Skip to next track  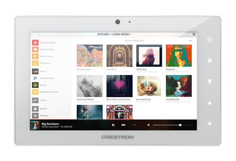click(124, 125)
